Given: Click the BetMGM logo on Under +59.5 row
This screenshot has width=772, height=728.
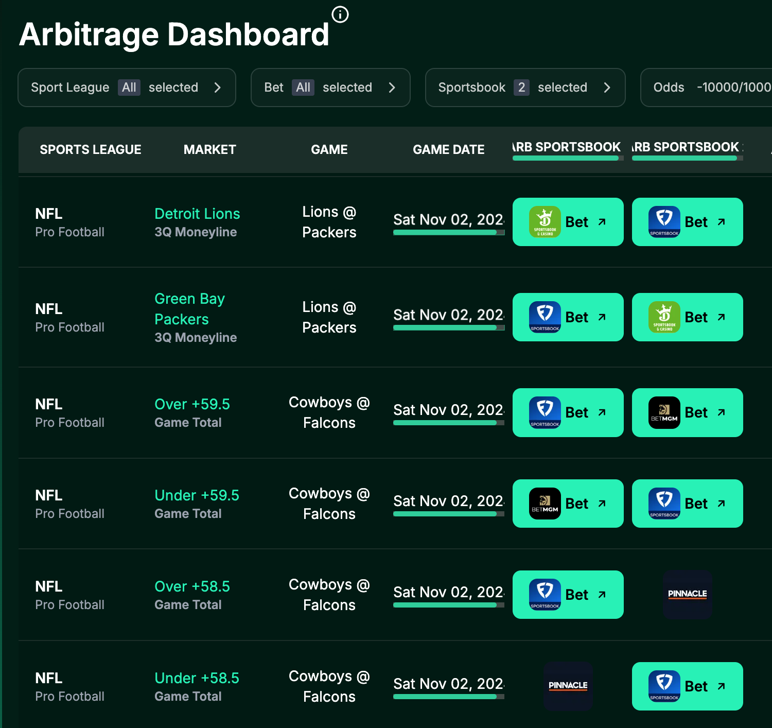Looking at the screenshot, I should click(x=544, y=504).
